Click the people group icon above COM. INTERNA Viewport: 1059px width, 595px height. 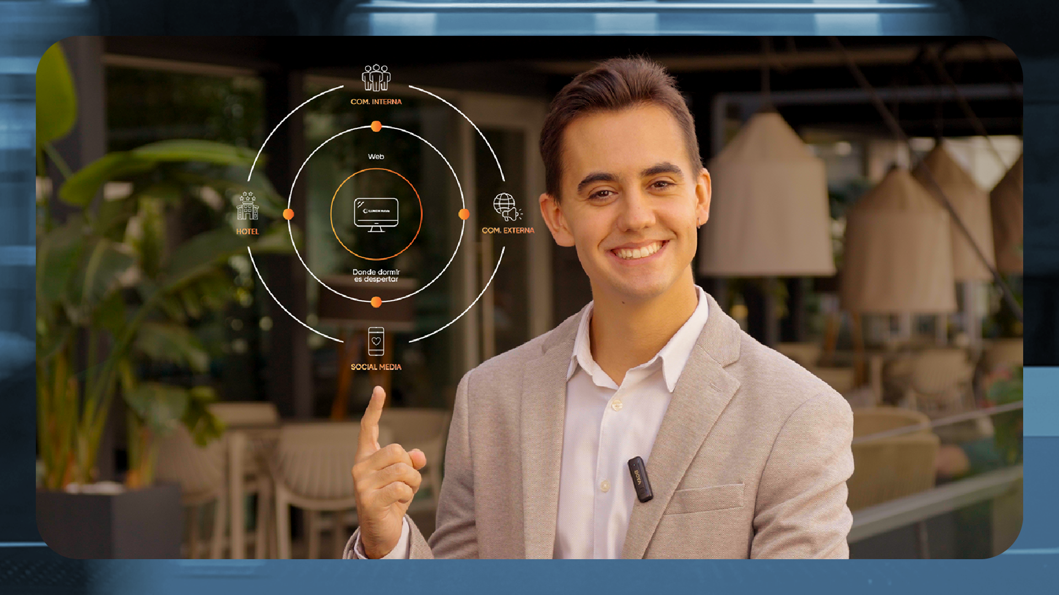point(376,78)
